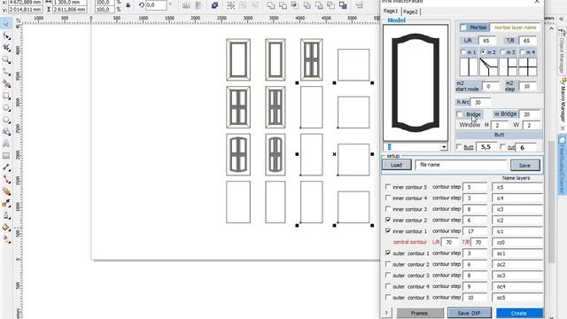Click the arched door Model preview
This screenshot has width=567, height=319.
pyautogui.click(x=416, y=82)
